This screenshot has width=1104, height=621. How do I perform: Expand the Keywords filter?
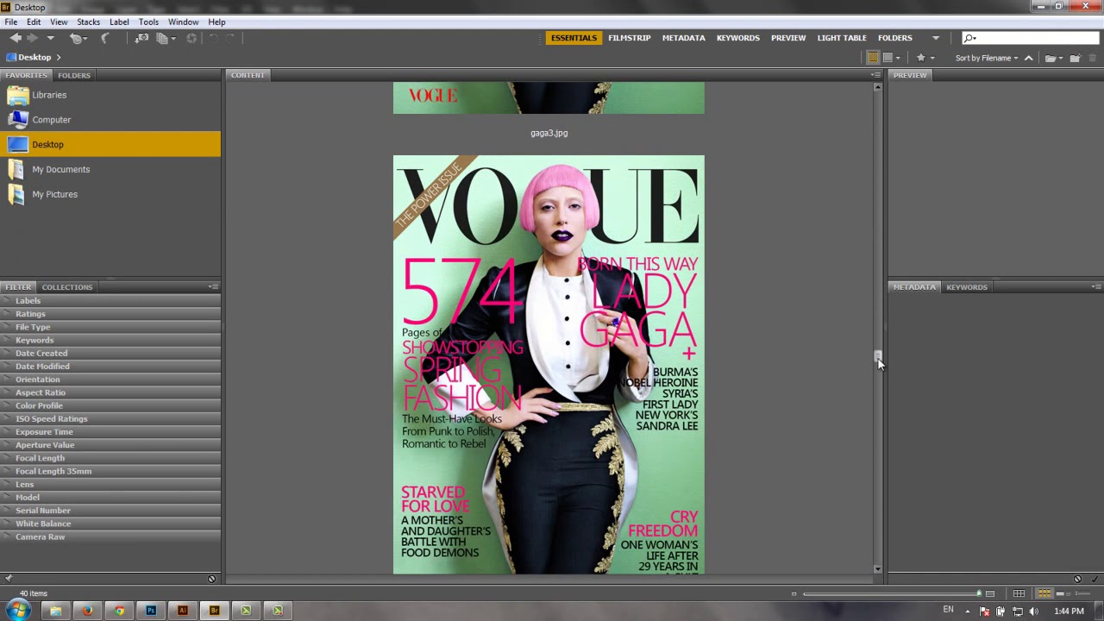click(110, 340)
